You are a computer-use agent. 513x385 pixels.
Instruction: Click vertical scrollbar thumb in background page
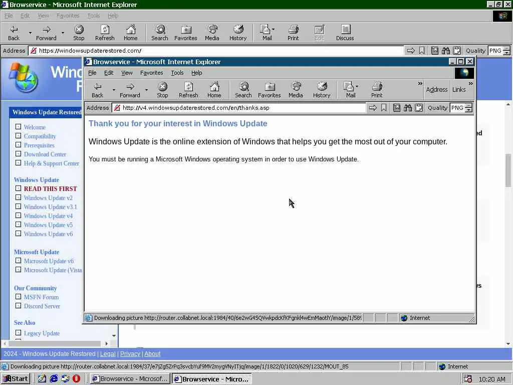tap(508, 170)
